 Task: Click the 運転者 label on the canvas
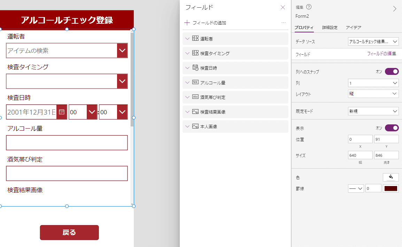16,37
